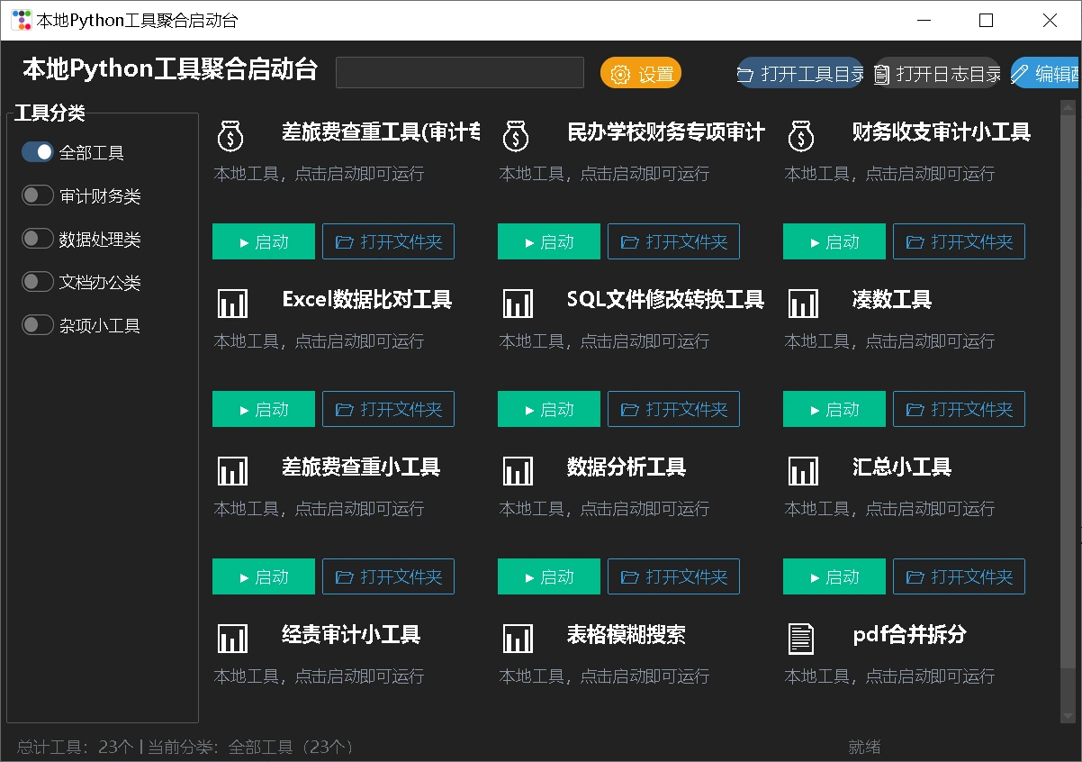Image resolution: width=1082 pixels, height=762 pixels.
Task: Click the 就绪 status text
Action: click(864, 747)
